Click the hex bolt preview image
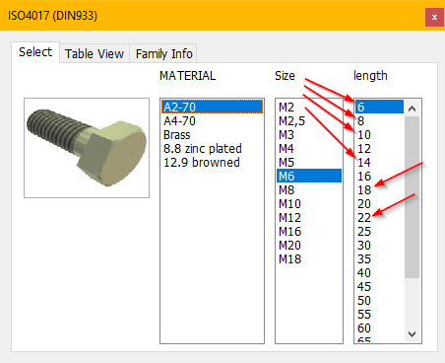 87,148
